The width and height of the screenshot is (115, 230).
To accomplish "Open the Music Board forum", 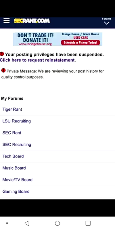I will tap(57, 168).
